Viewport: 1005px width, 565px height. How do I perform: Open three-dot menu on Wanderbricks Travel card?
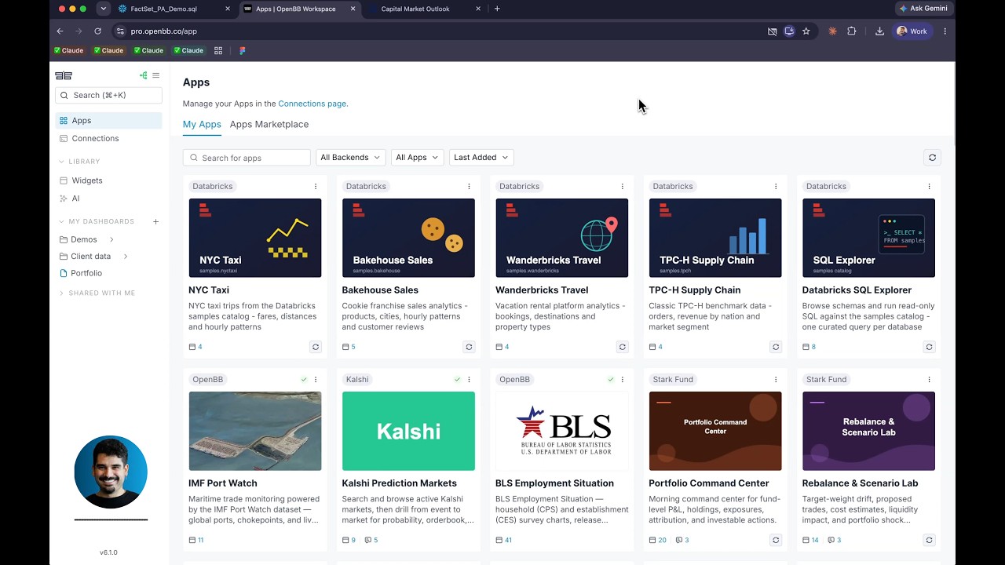click(x=623, y=187)
